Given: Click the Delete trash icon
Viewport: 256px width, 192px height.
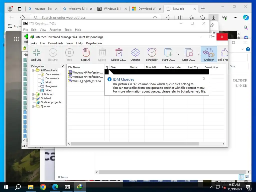Looking at the screenshot, I should click(102, 54).
